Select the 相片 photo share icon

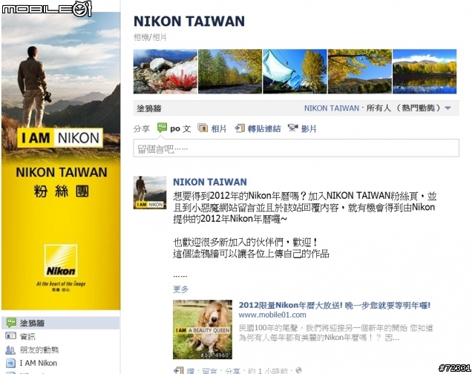pyautogui.click(x=203, y=128)
